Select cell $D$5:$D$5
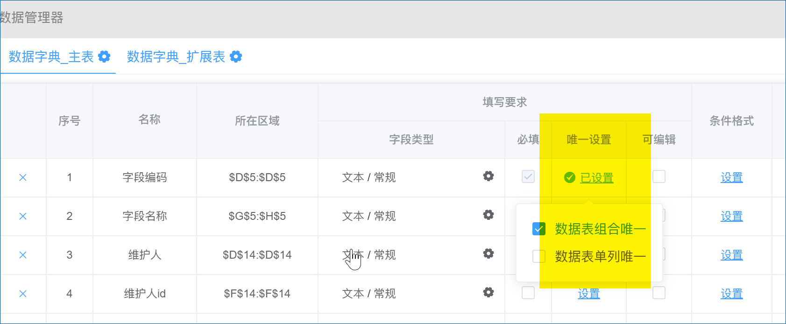This screenshot has height=324, width=786. click(257, 177)
